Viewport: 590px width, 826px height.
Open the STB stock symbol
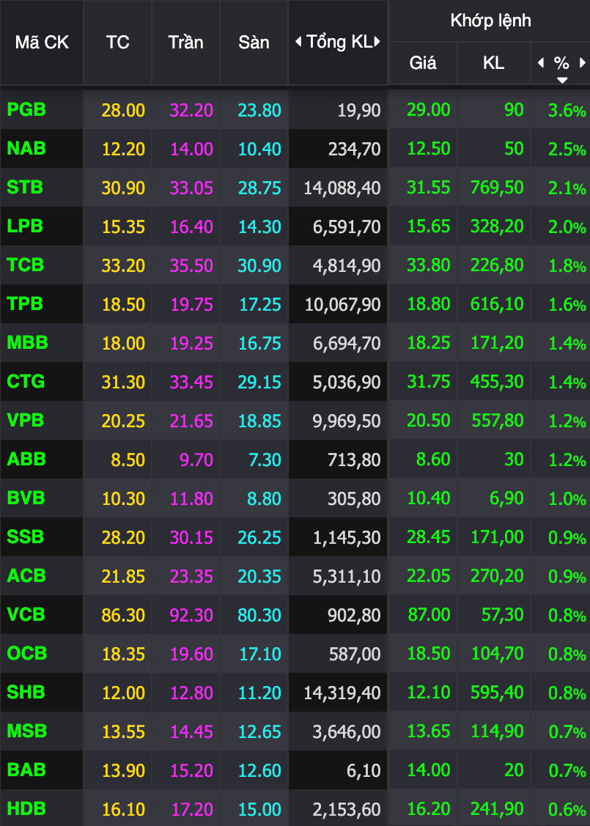click(x=25, y=188)
